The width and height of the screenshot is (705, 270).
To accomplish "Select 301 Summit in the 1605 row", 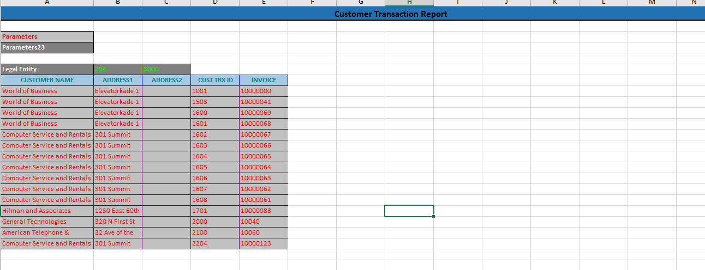I will point(118,167).
